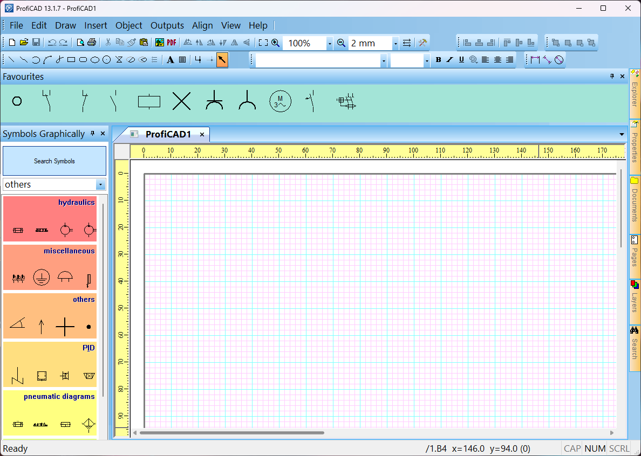Open the Align menu

(x=202, y=25)
